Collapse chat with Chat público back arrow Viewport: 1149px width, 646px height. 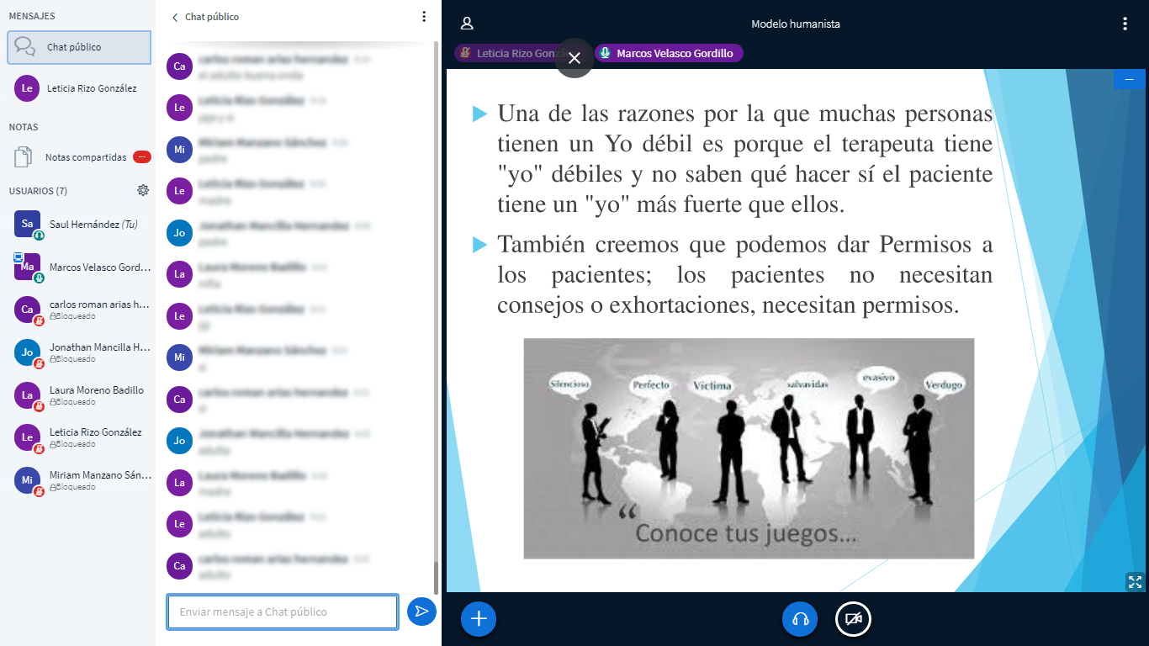pyautogui.click(x=205, y=17)
